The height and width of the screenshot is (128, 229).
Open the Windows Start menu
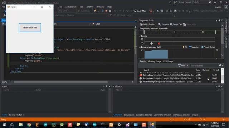4,125
